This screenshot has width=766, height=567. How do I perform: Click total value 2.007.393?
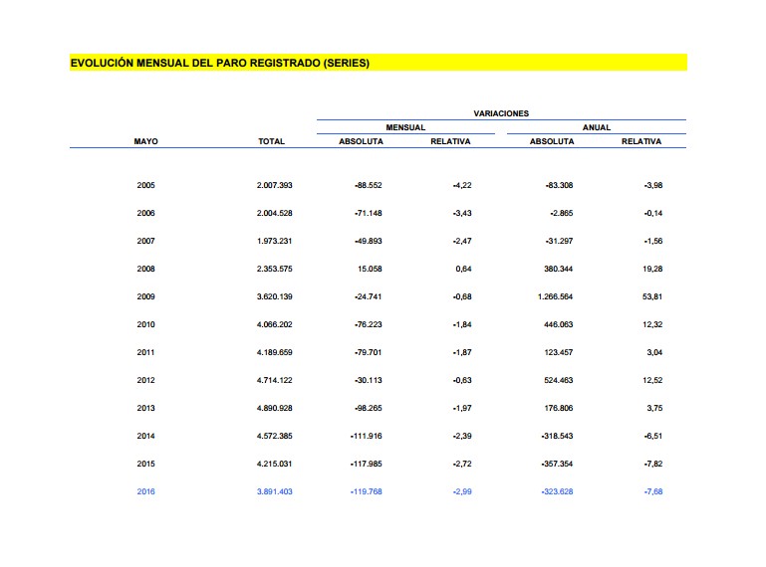(x=274, y=185)
